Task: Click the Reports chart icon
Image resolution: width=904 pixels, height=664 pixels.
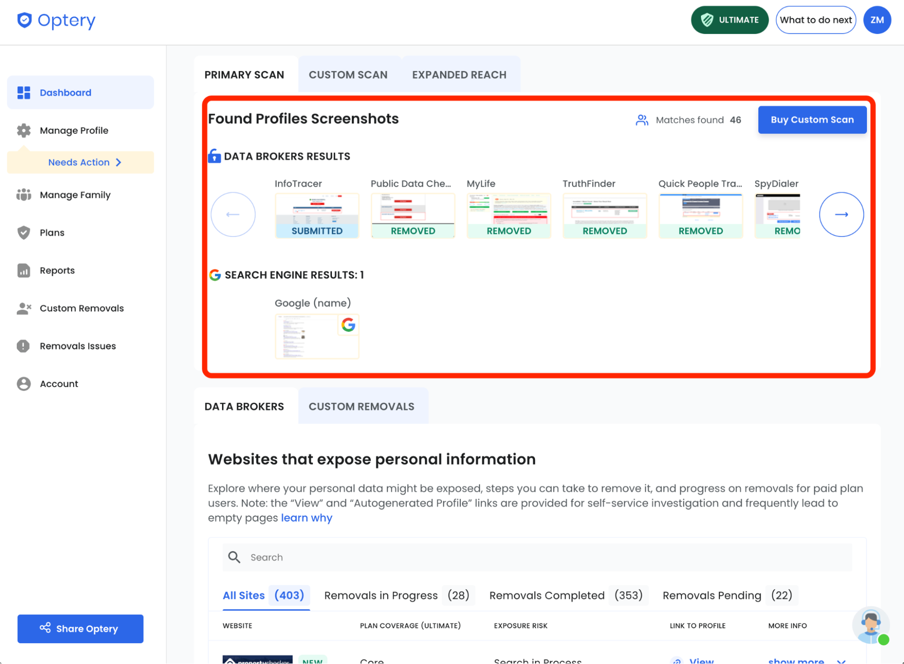Action: point(24,270)
